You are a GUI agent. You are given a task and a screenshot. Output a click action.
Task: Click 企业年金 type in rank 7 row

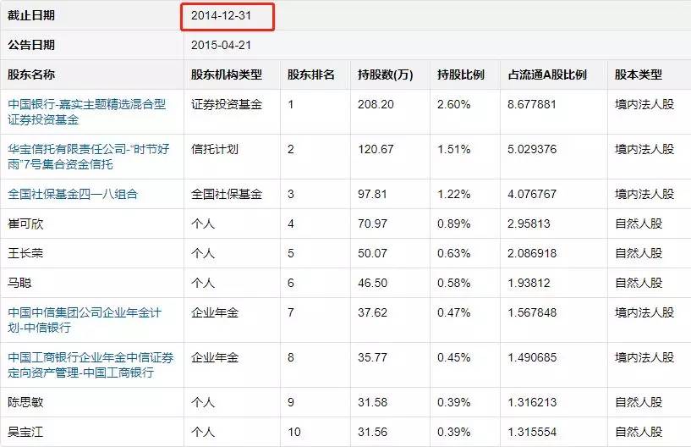coord(215,313)
